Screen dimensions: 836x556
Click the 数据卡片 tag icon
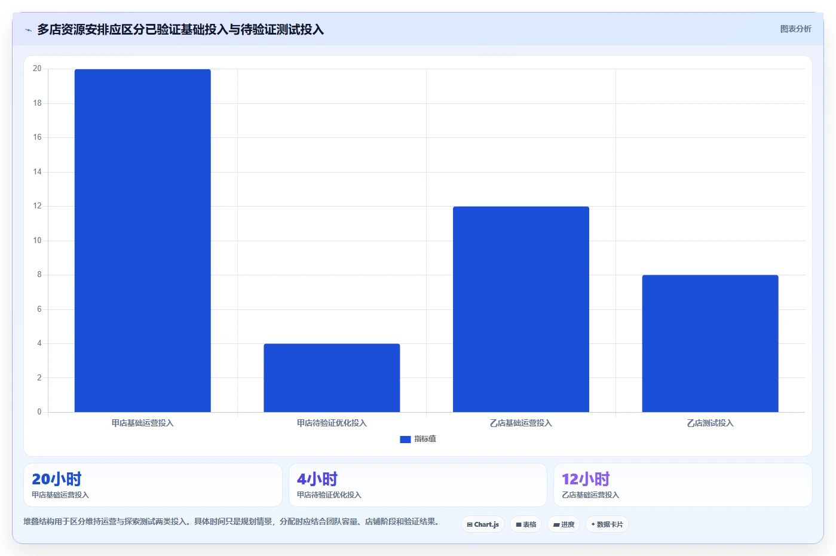pyautogui.click(x=593, y=524)
